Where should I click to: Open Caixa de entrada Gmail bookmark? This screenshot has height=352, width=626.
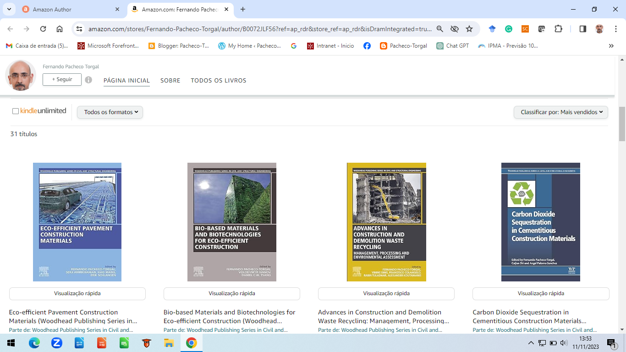coord(37,46)
